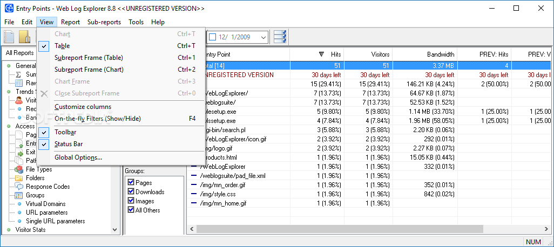Sort by the PREV: Hits column header

pyautogui.click(x=484, y=54)
